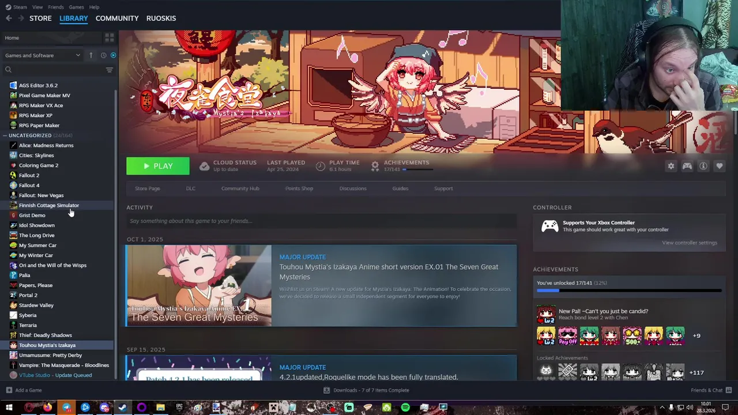Open the library advanced filter icon

click(x=110, y=70)
